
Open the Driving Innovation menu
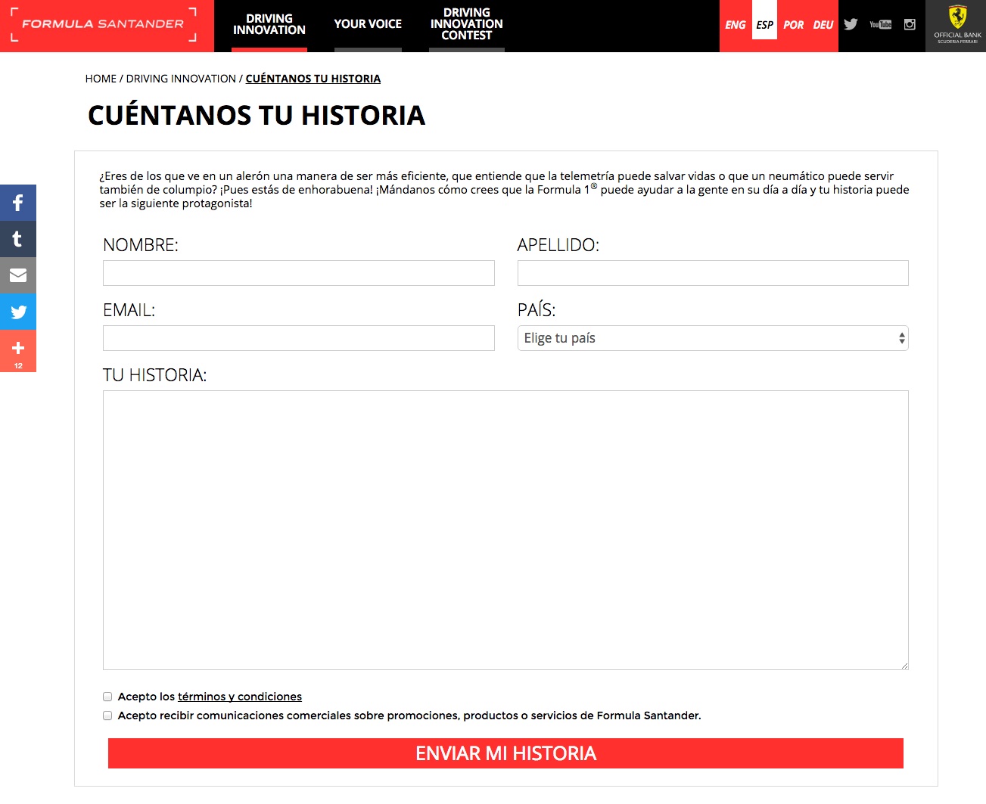[x=269, y=25]
